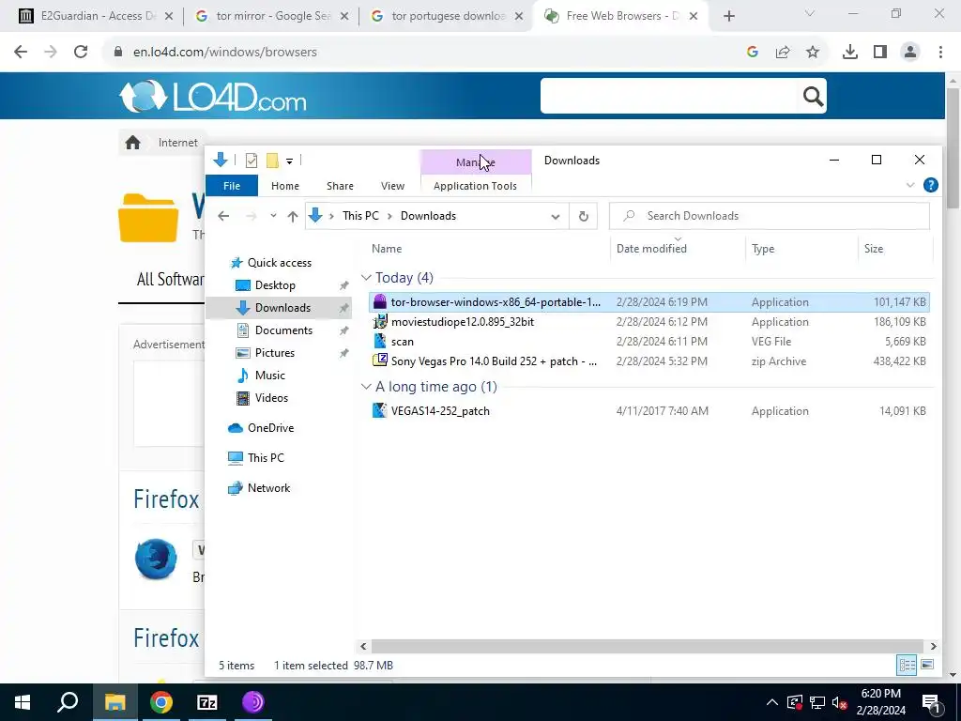This screenshot has width=961, height=721.
Task: Open Music in navigation pane
Action: pos(269,376)
